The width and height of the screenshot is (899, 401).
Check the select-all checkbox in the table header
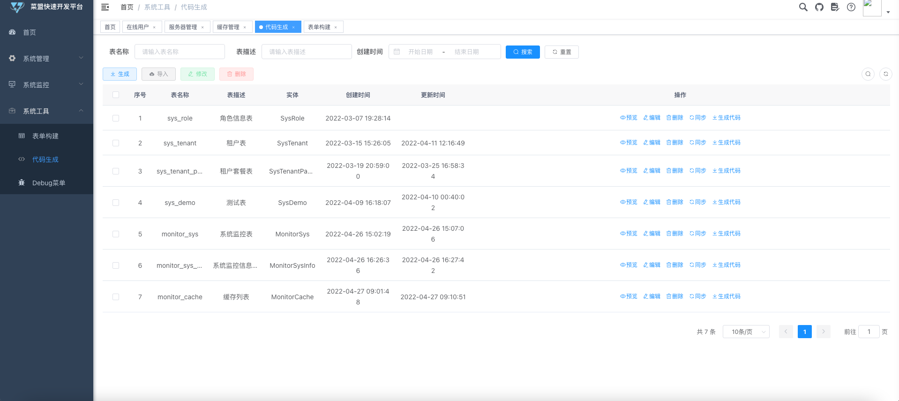click(x=116, y=95)
